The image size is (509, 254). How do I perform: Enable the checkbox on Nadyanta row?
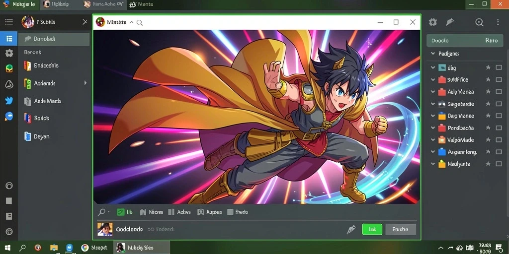coord(499,164)
